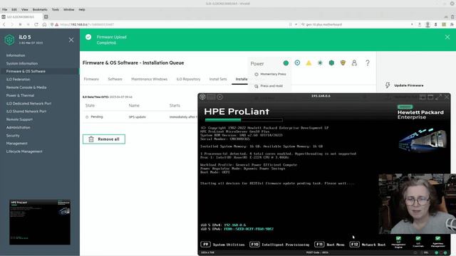456x256 pixels.
Task: Click the trash can icon on Remove all
Action: [91, 139]
